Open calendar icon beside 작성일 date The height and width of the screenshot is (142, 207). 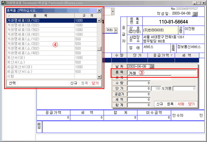point(195,14)
